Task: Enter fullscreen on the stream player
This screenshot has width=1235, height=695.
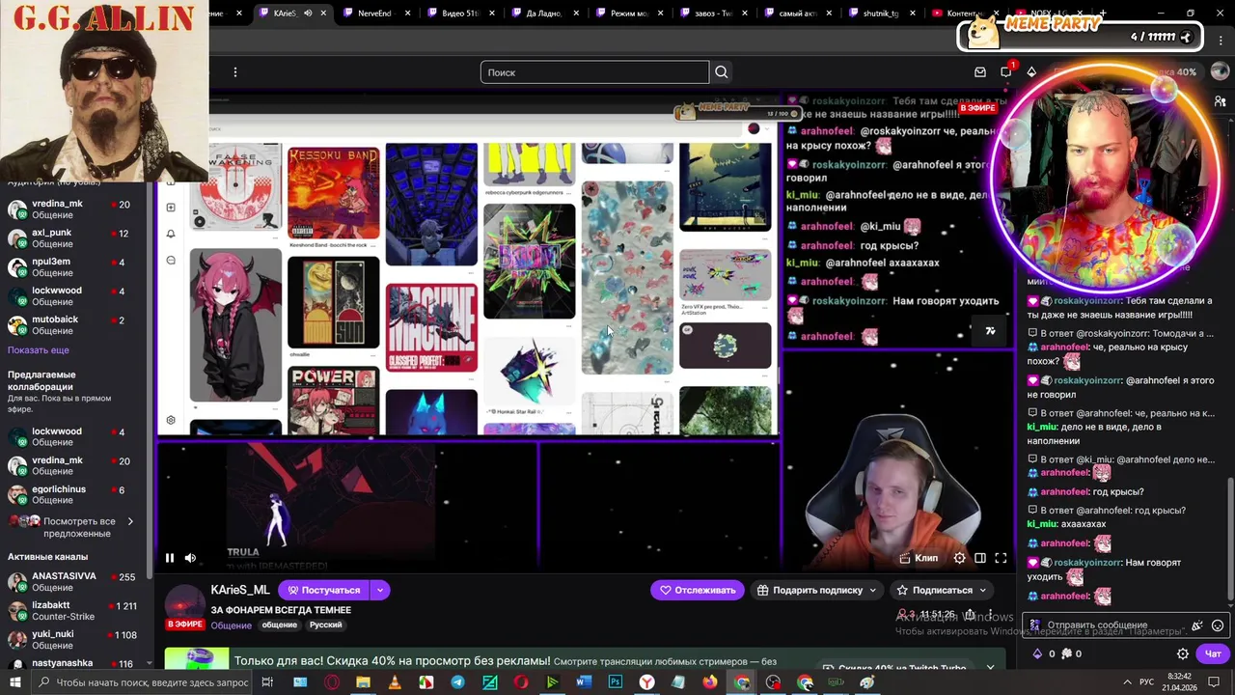Action: pos(1001,558)
